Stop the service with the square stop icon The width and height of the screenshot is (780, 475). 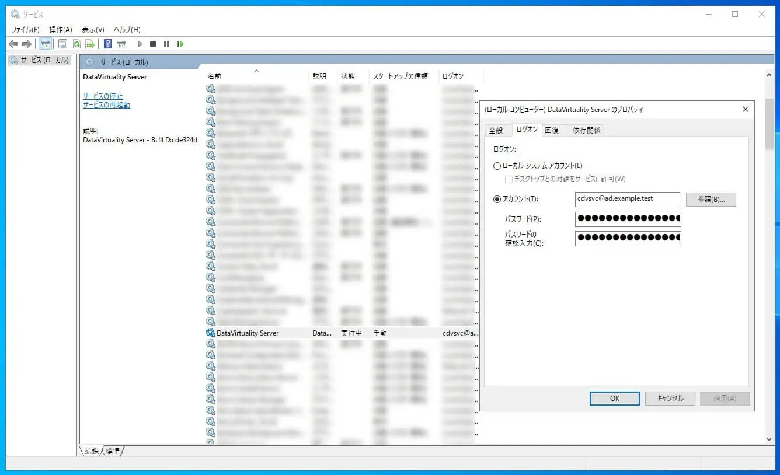point(153,44)
